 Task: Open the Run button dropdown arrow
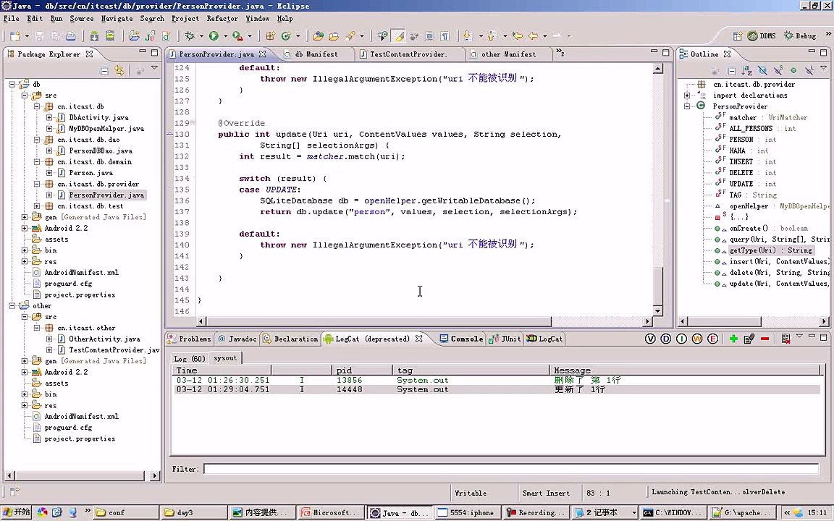(226, 36)
